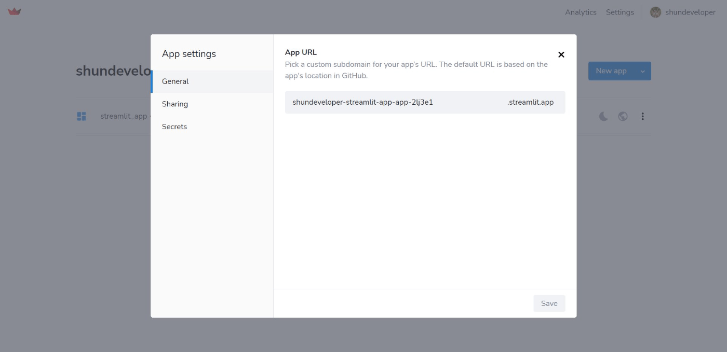The width and height of the screenshot is (727, 352).
Task: Click the moon sleep-status icon
Action: [x=603, y=116]
